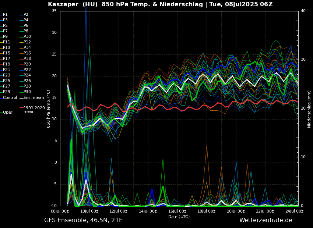The height and width of the screenshot is (228, 313).
Task: Click the P1 legend entry
Action: coord(5,15)
